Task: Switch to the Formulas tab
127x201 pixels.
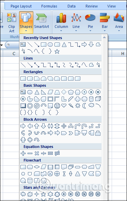Action: click(x=49, y=6)
